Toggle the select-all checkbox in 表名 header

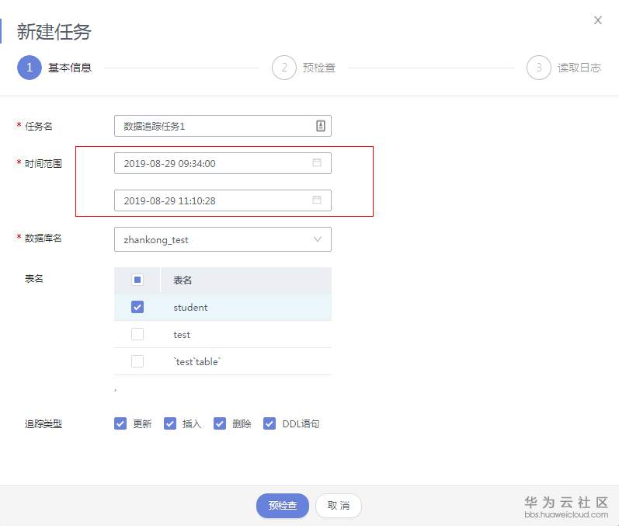click(137, 280)
